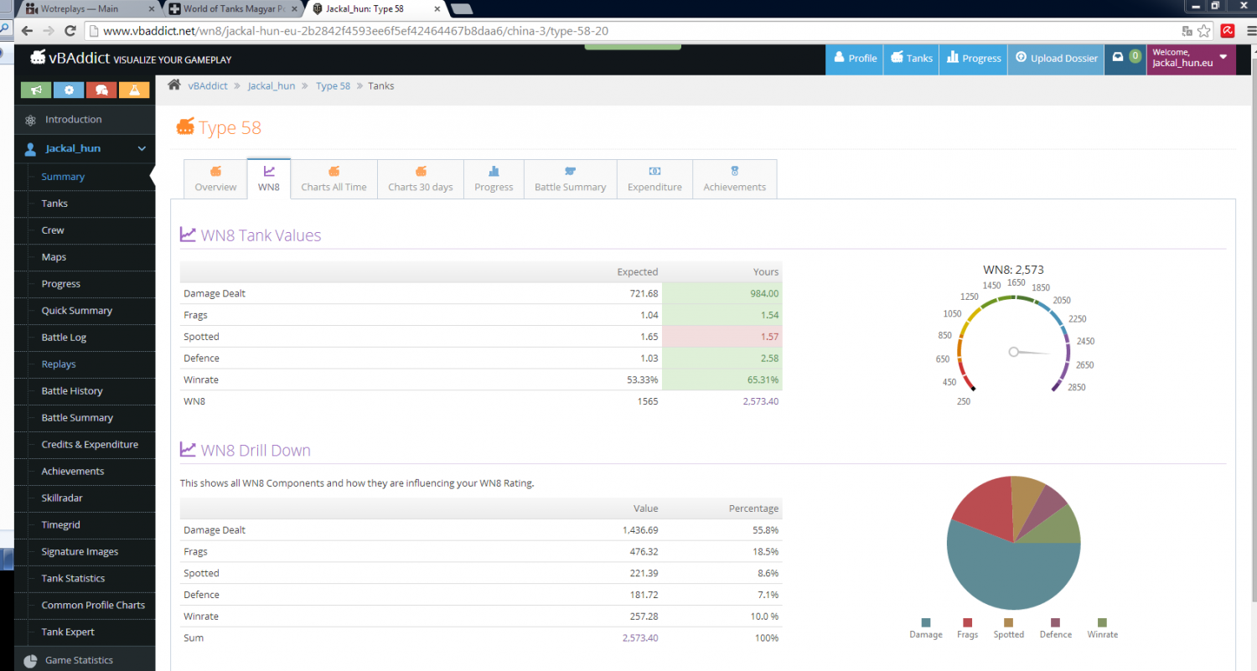Close the World of Tanks Magyar browser tab

[x=296, y=8]
